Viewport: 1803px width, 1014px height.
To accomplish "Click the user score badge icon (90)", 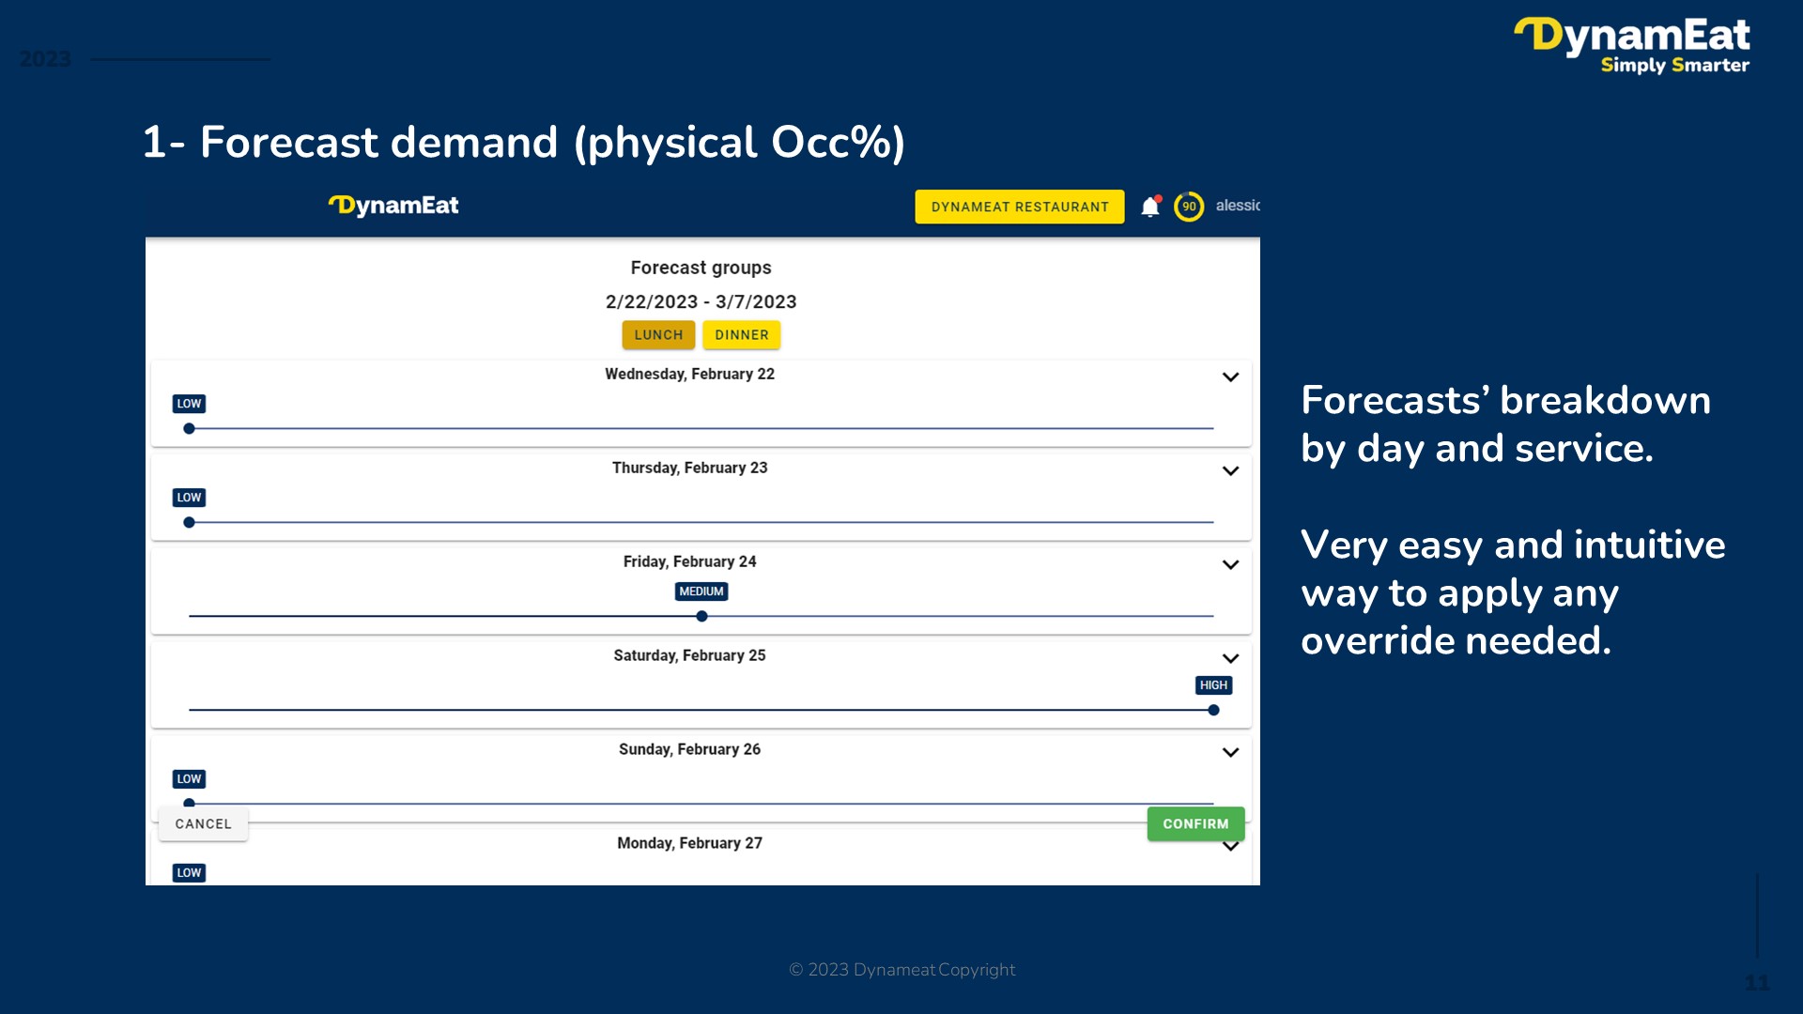I will click(1189, 206).
